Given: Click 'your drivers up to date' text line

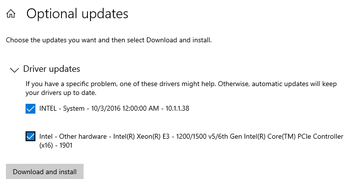Looking at the screenshot, I should pyautogui.click(x=61, y=92).
